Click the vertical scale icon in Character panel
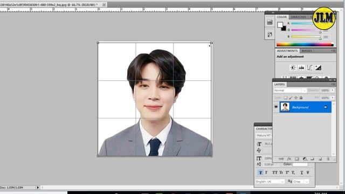Screen dimensions: 345x194 pyautogui.click(x=259, y=158)
